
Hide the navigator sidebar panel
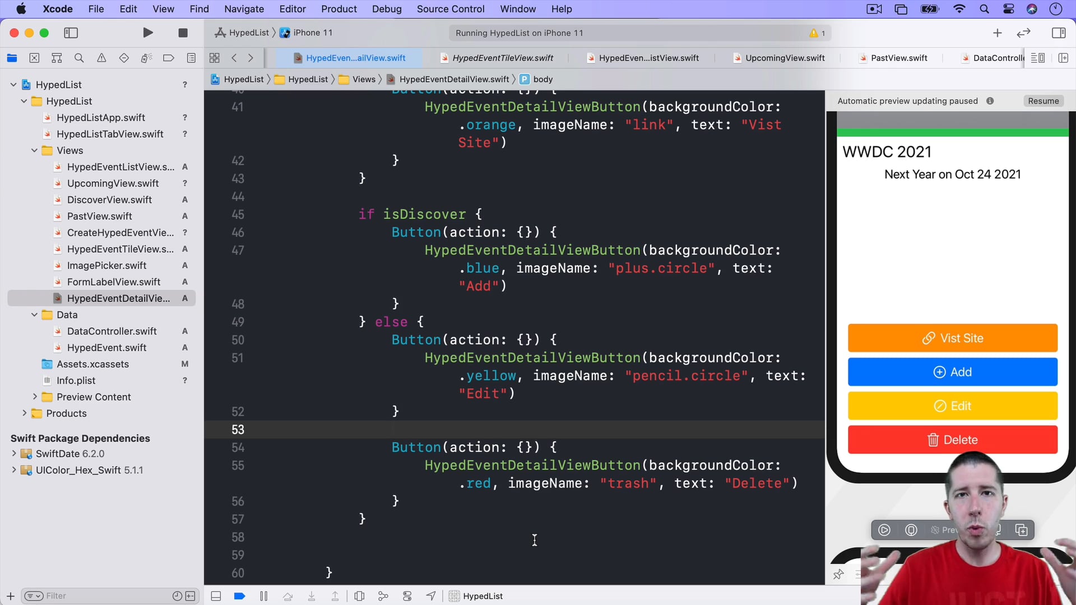71,33
